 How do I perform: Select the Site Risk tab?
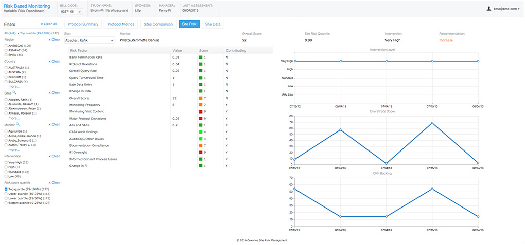(189, 24)
